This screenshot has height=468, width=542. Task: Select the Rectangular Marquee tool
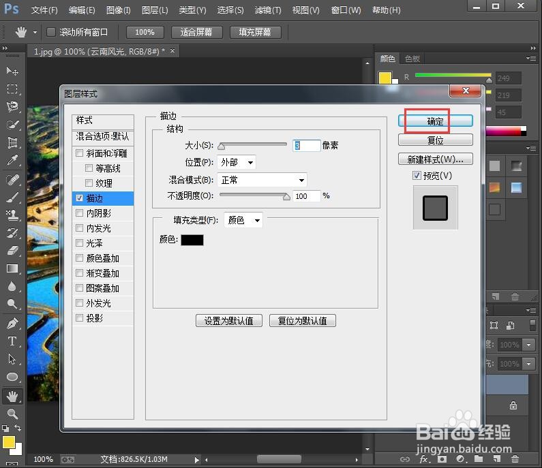point(12,89)
